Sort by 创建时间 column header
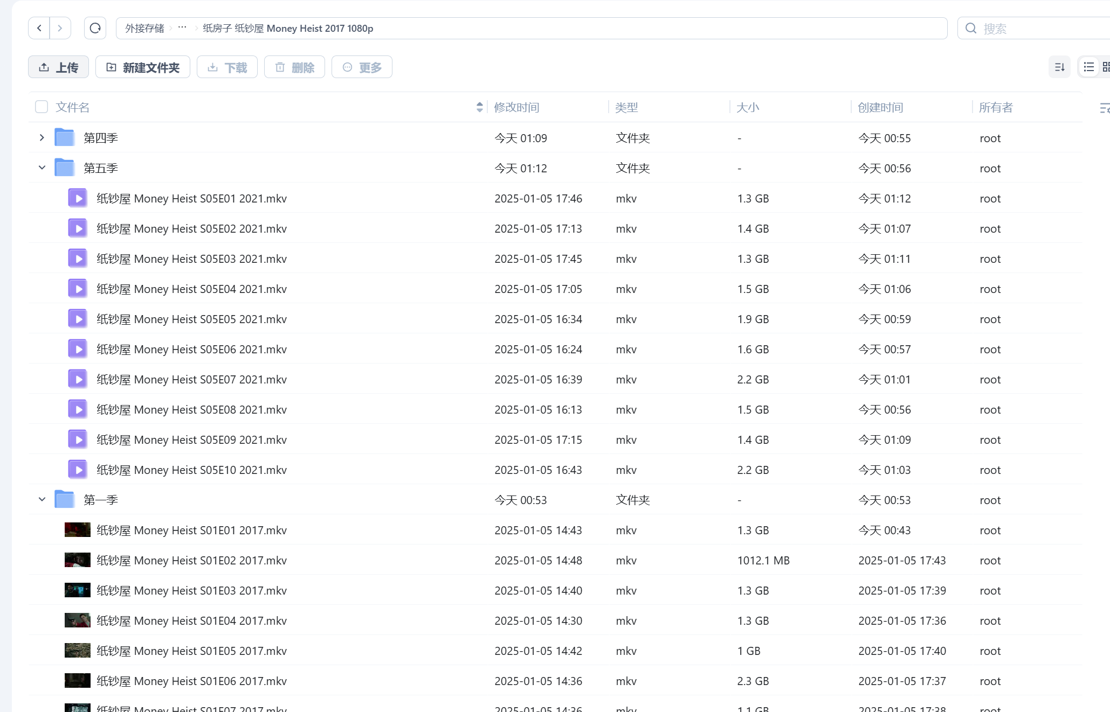1110x712 pixels. 880,107
